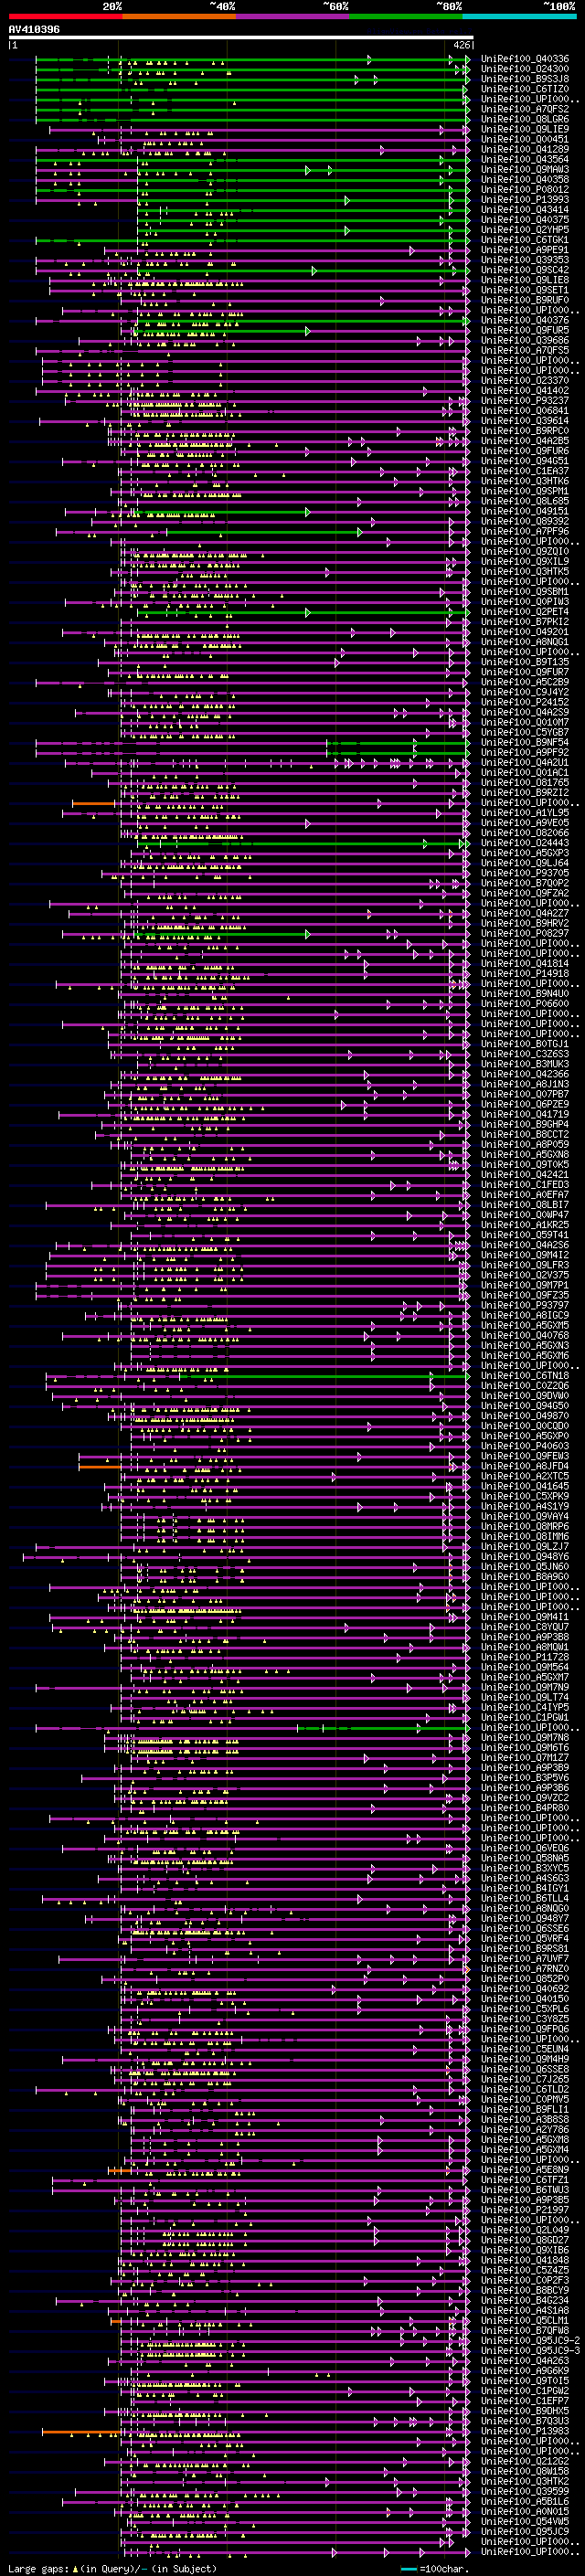Select hit label UniRef100_A9PF92
585x2576 pixels.
[524, 752]
